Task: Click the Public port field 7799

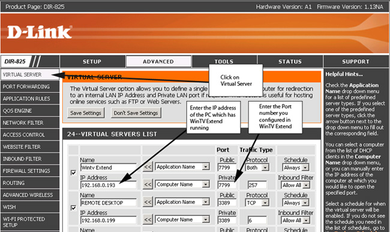Action: coord(227,168)
